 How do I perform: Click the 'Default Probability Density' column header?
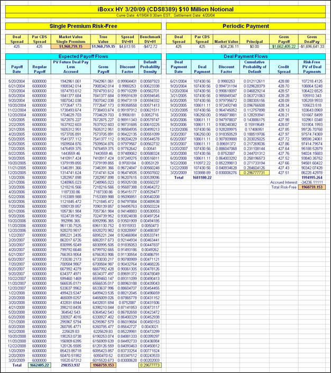tap(150, 67)
